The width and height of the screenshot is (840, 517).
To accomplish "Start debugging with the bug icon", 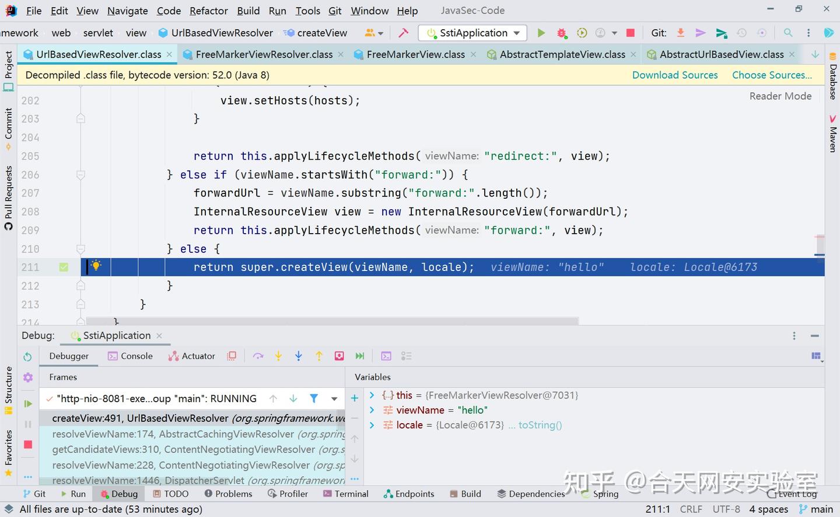I will pos(562,33).
